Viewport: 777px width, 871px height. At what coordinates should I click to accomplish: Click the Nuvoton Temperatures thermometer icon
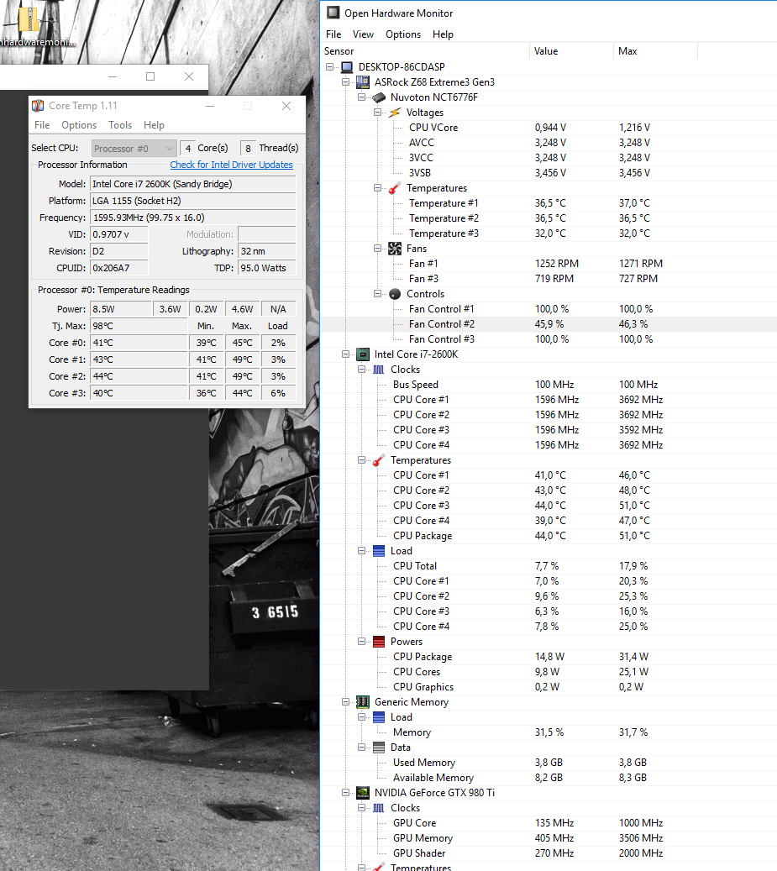[394, 188]
